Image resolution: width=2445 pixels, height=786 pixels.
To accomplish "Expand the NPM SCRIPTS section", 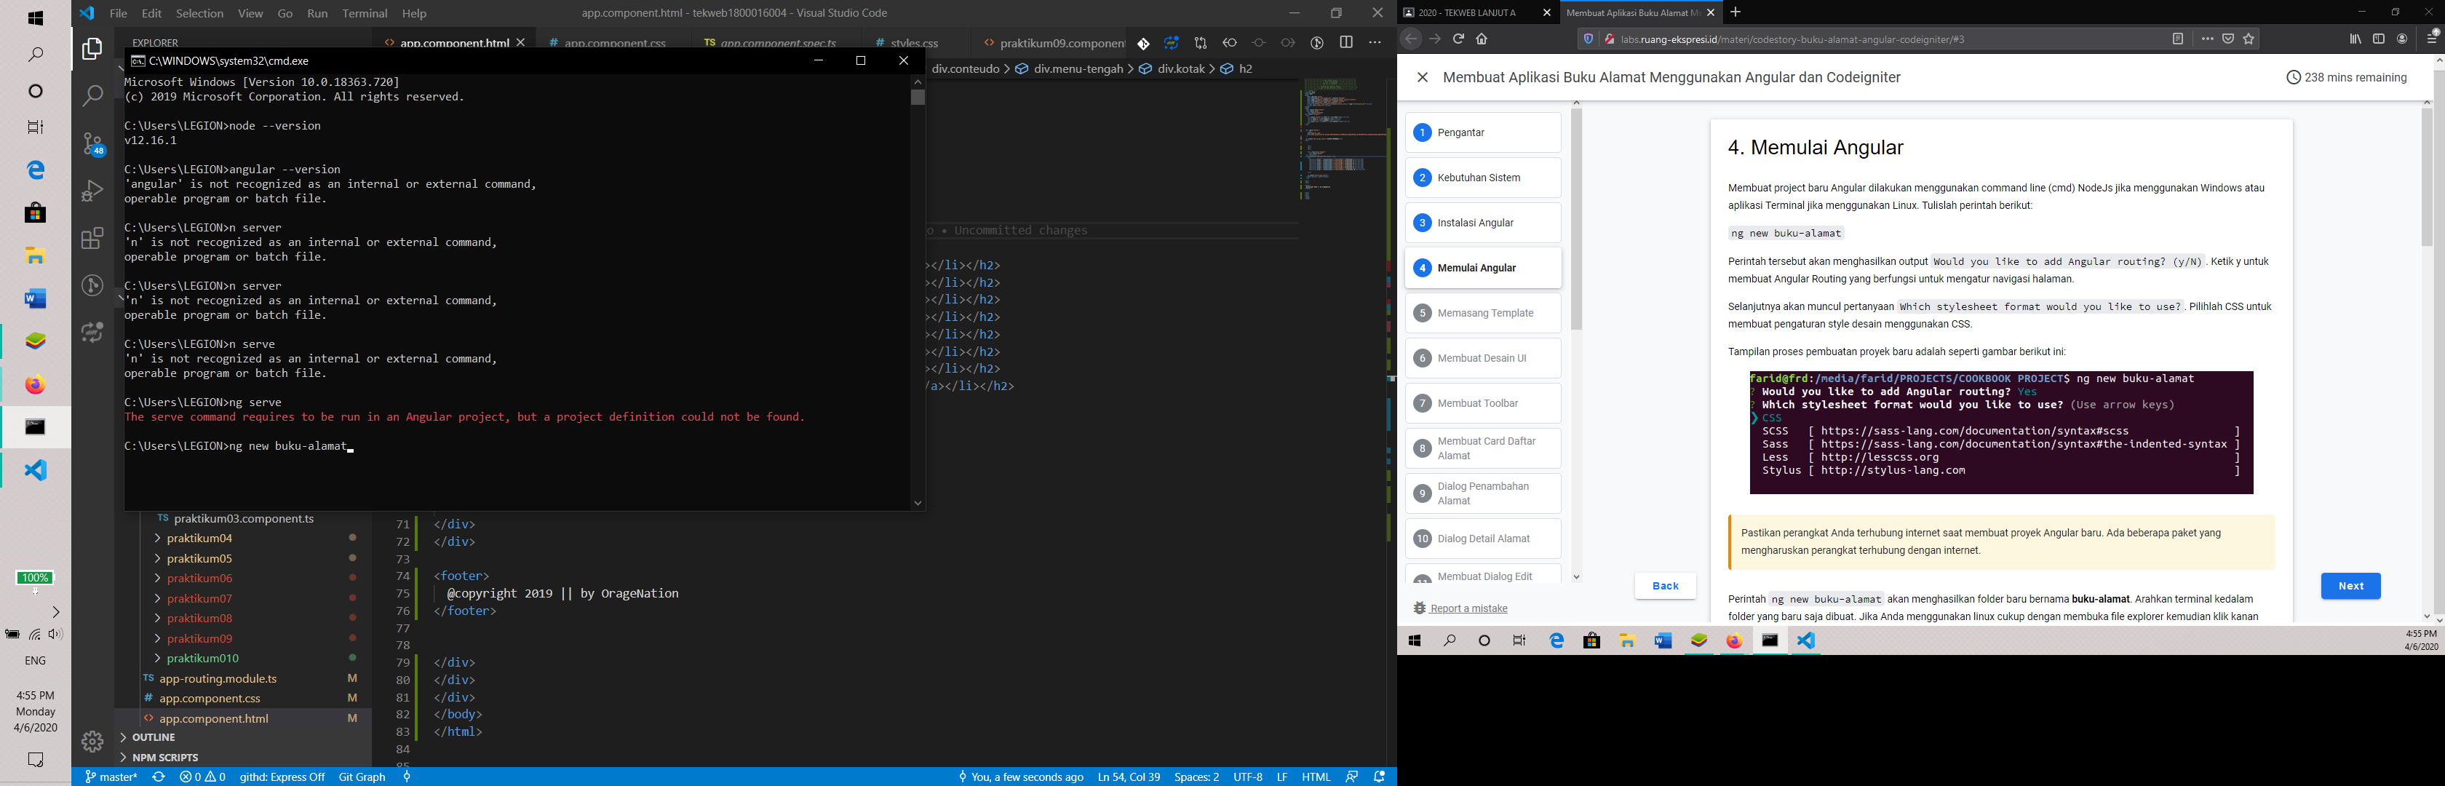I will (x=165, y=758).
